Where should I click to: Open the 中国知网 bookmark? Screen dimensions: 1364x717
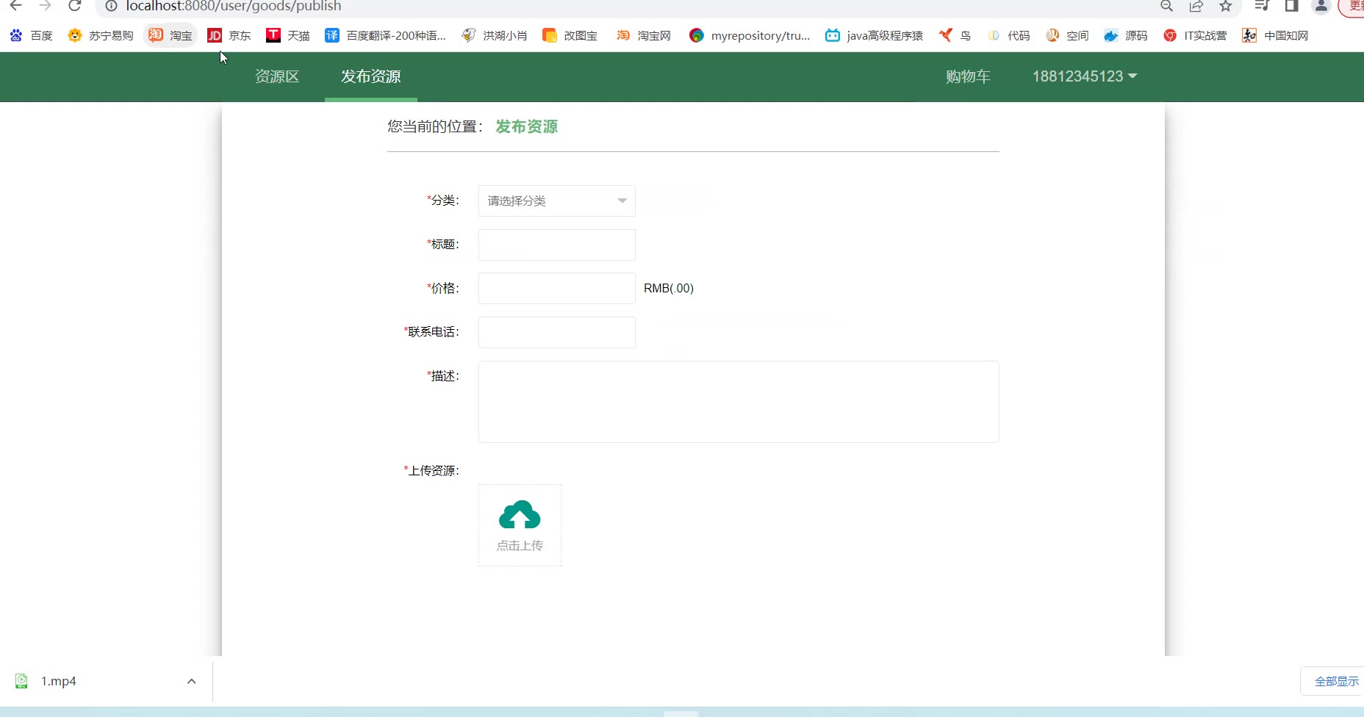click(x=1276, y=35)
